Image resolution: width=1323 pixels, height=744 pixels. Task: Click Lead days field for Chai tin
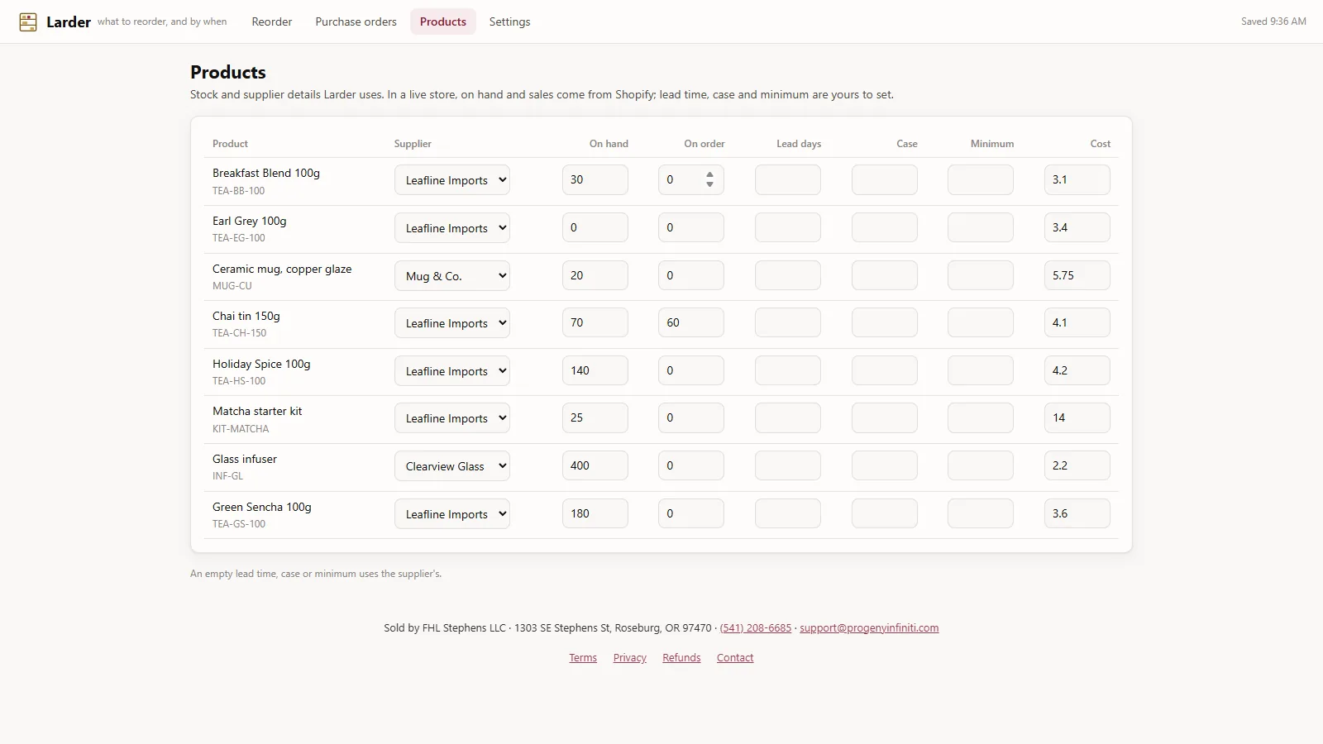(x=788, y=322)
